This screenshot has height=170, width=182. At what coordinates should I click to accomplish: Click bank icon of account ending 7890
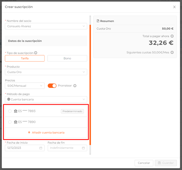15,122
